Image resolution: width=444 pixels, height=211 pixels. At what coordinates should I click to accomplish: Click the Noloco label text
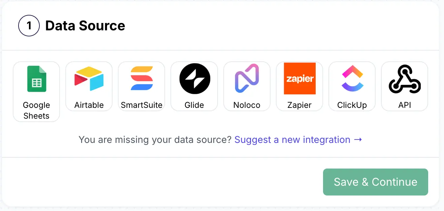pyautogui.click(x=247, y=105)
